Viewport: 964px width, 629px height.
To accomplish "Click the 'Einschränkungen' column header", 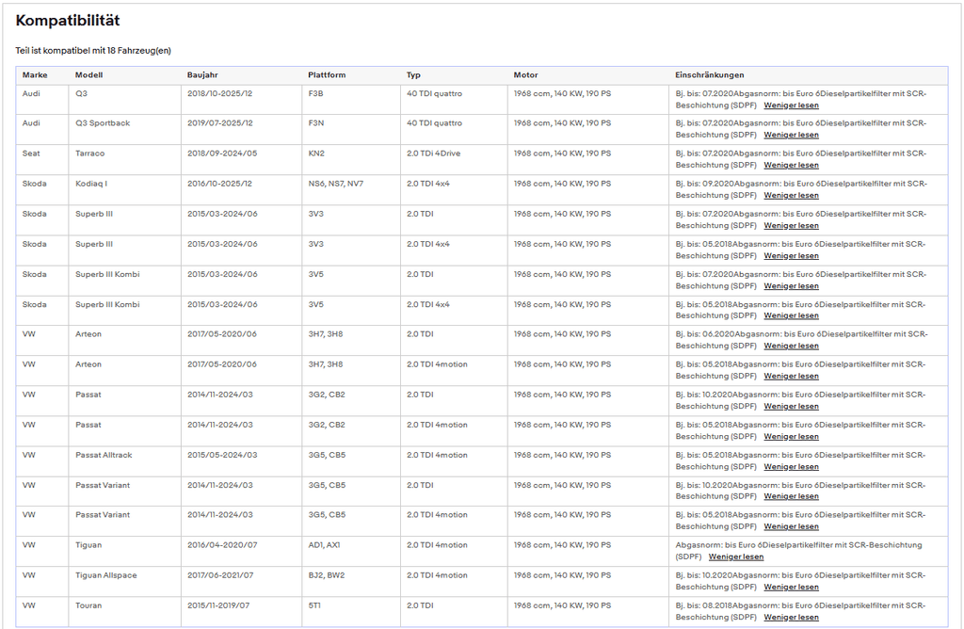I will 710,75.
